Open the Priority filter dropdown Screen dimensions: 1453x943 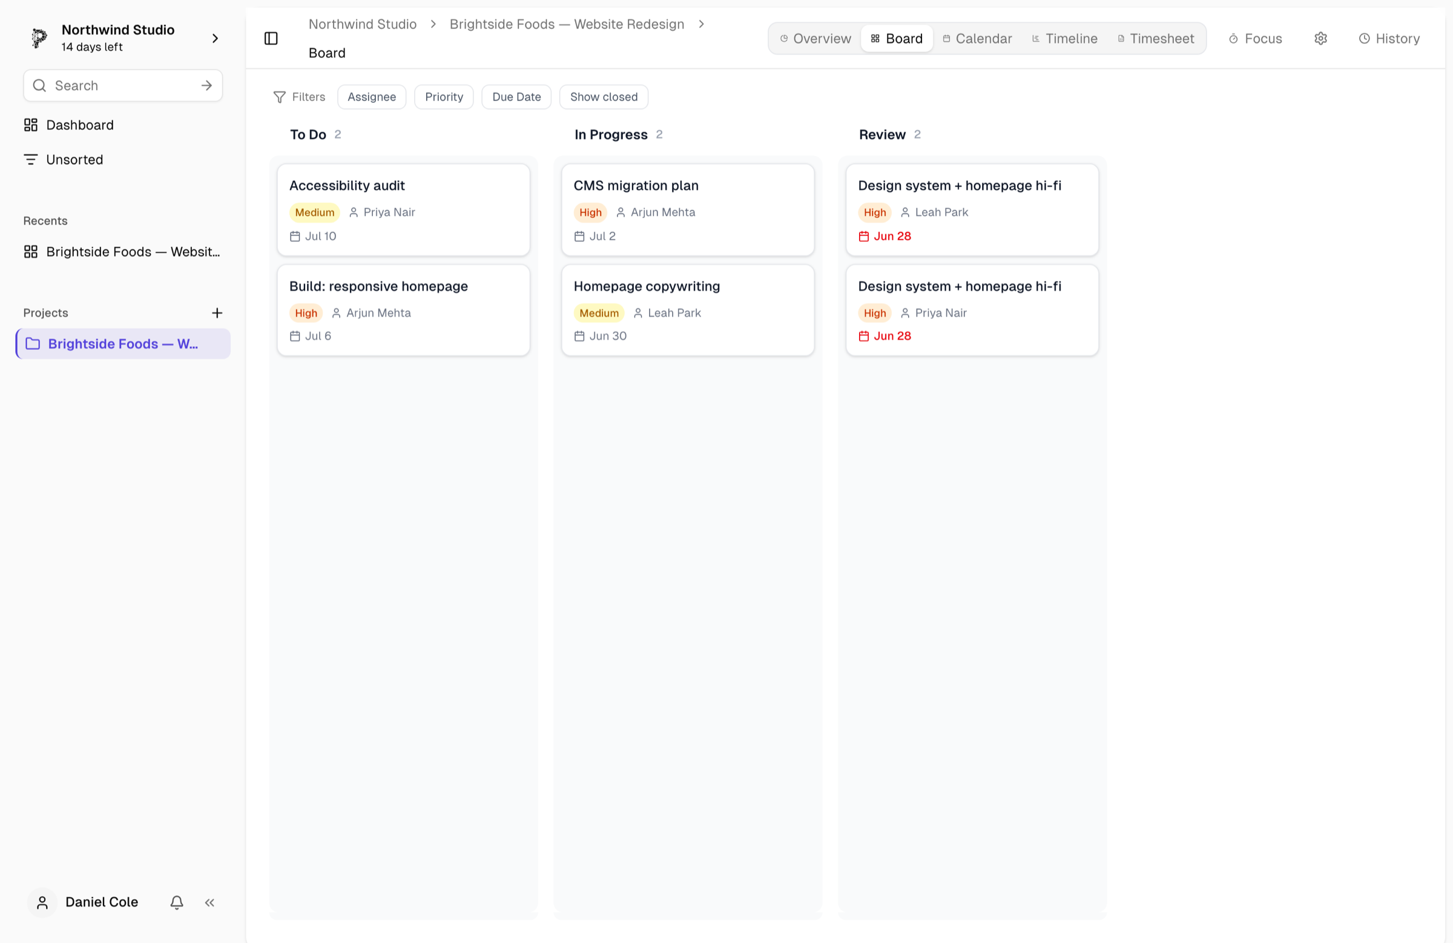pyautogui.click(x=444, y=97)
